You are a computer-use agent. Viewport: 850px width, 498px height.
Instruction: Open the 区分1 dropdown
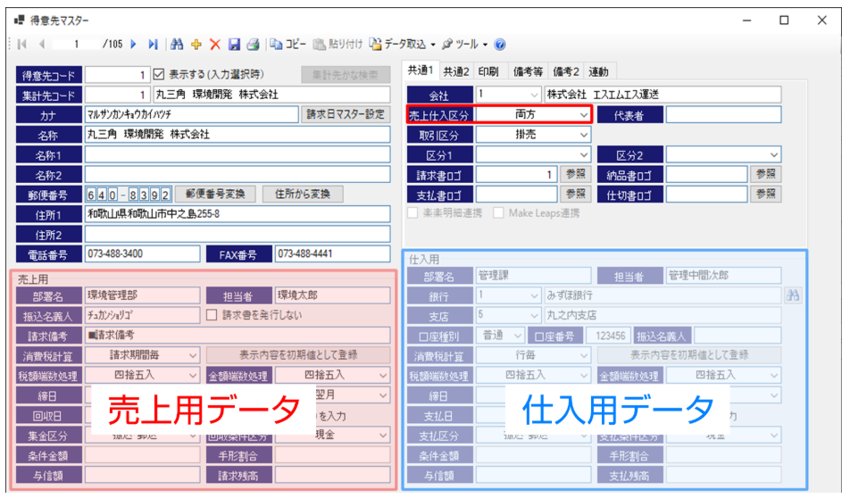coord(583,154)
